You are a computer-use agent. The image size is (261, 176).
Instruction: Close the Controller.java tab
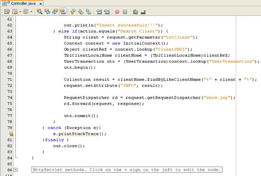coord(40,4)
